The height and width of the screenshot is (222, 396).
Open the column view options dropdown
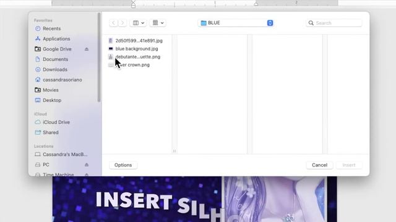tap(138, 23)
